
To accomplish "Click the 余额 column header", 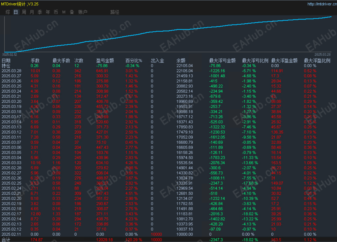I will (x=181, y=60).
